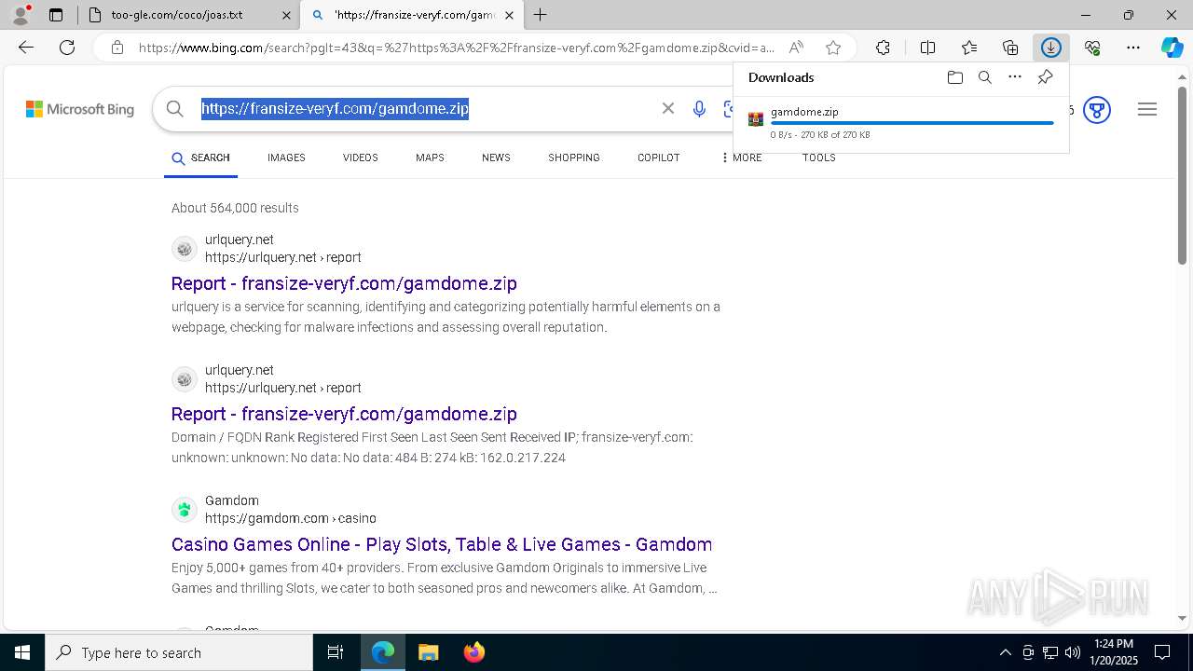Show hidden system tray icons

[x=1005, y=652]
